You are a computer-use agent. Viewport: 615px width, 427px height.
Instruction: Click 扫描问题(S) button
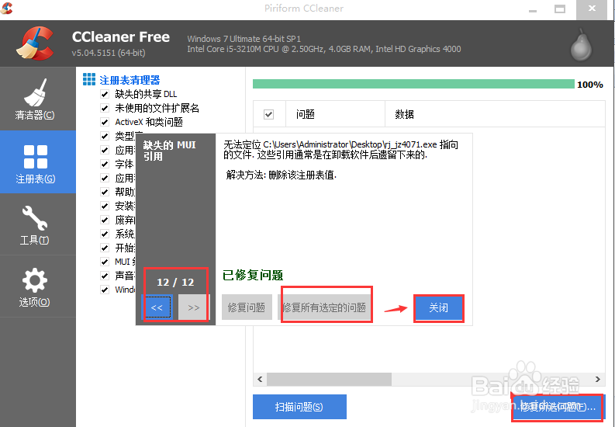[299, 407]
